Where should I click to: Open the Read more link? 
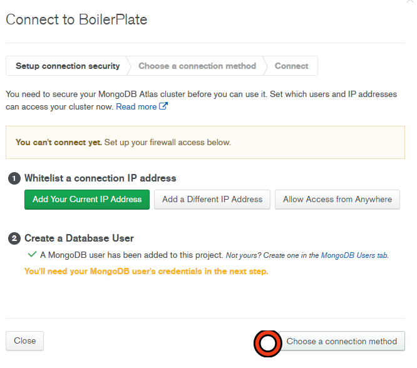point(136,107)
